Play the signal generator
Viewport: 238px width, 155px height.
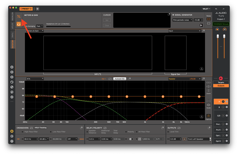[x=201, y=25]
